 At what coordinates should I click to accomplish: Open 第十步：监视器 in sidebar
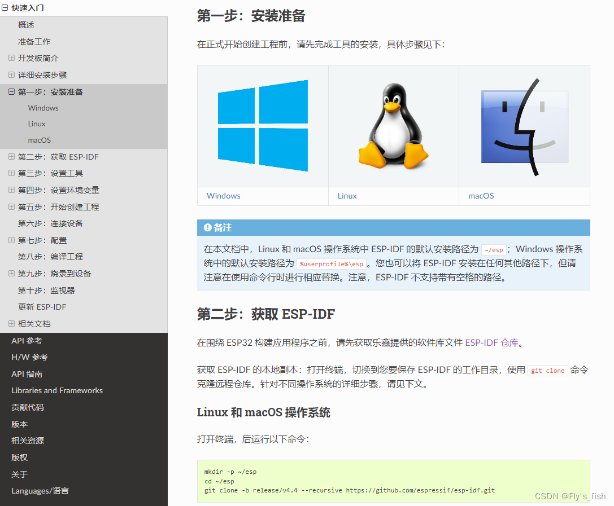(x=46, y=290)
